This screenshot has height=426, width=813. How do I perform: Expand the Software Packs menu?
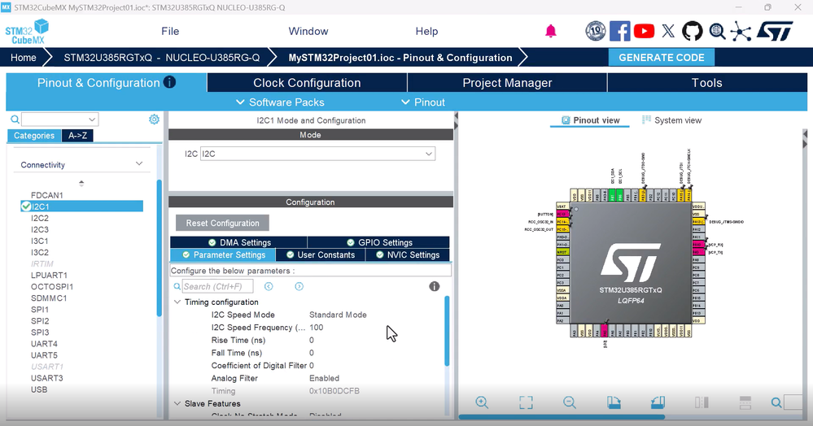pyautogui.click(x=280, y=102)
